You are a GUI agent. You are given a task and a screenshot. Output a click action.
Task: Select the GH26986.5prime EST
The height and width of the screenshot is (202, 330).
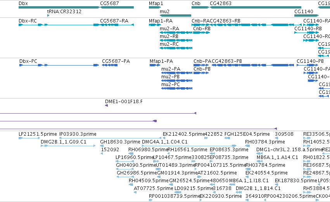click(x=125, y=177)
